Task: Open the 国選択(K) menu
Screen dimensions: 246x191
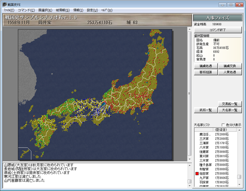Action: tap(45, 10)
